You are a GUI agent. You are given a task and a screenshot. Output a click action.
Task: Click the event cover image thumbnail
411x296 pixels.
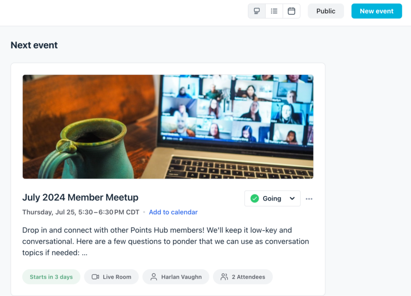168,127
